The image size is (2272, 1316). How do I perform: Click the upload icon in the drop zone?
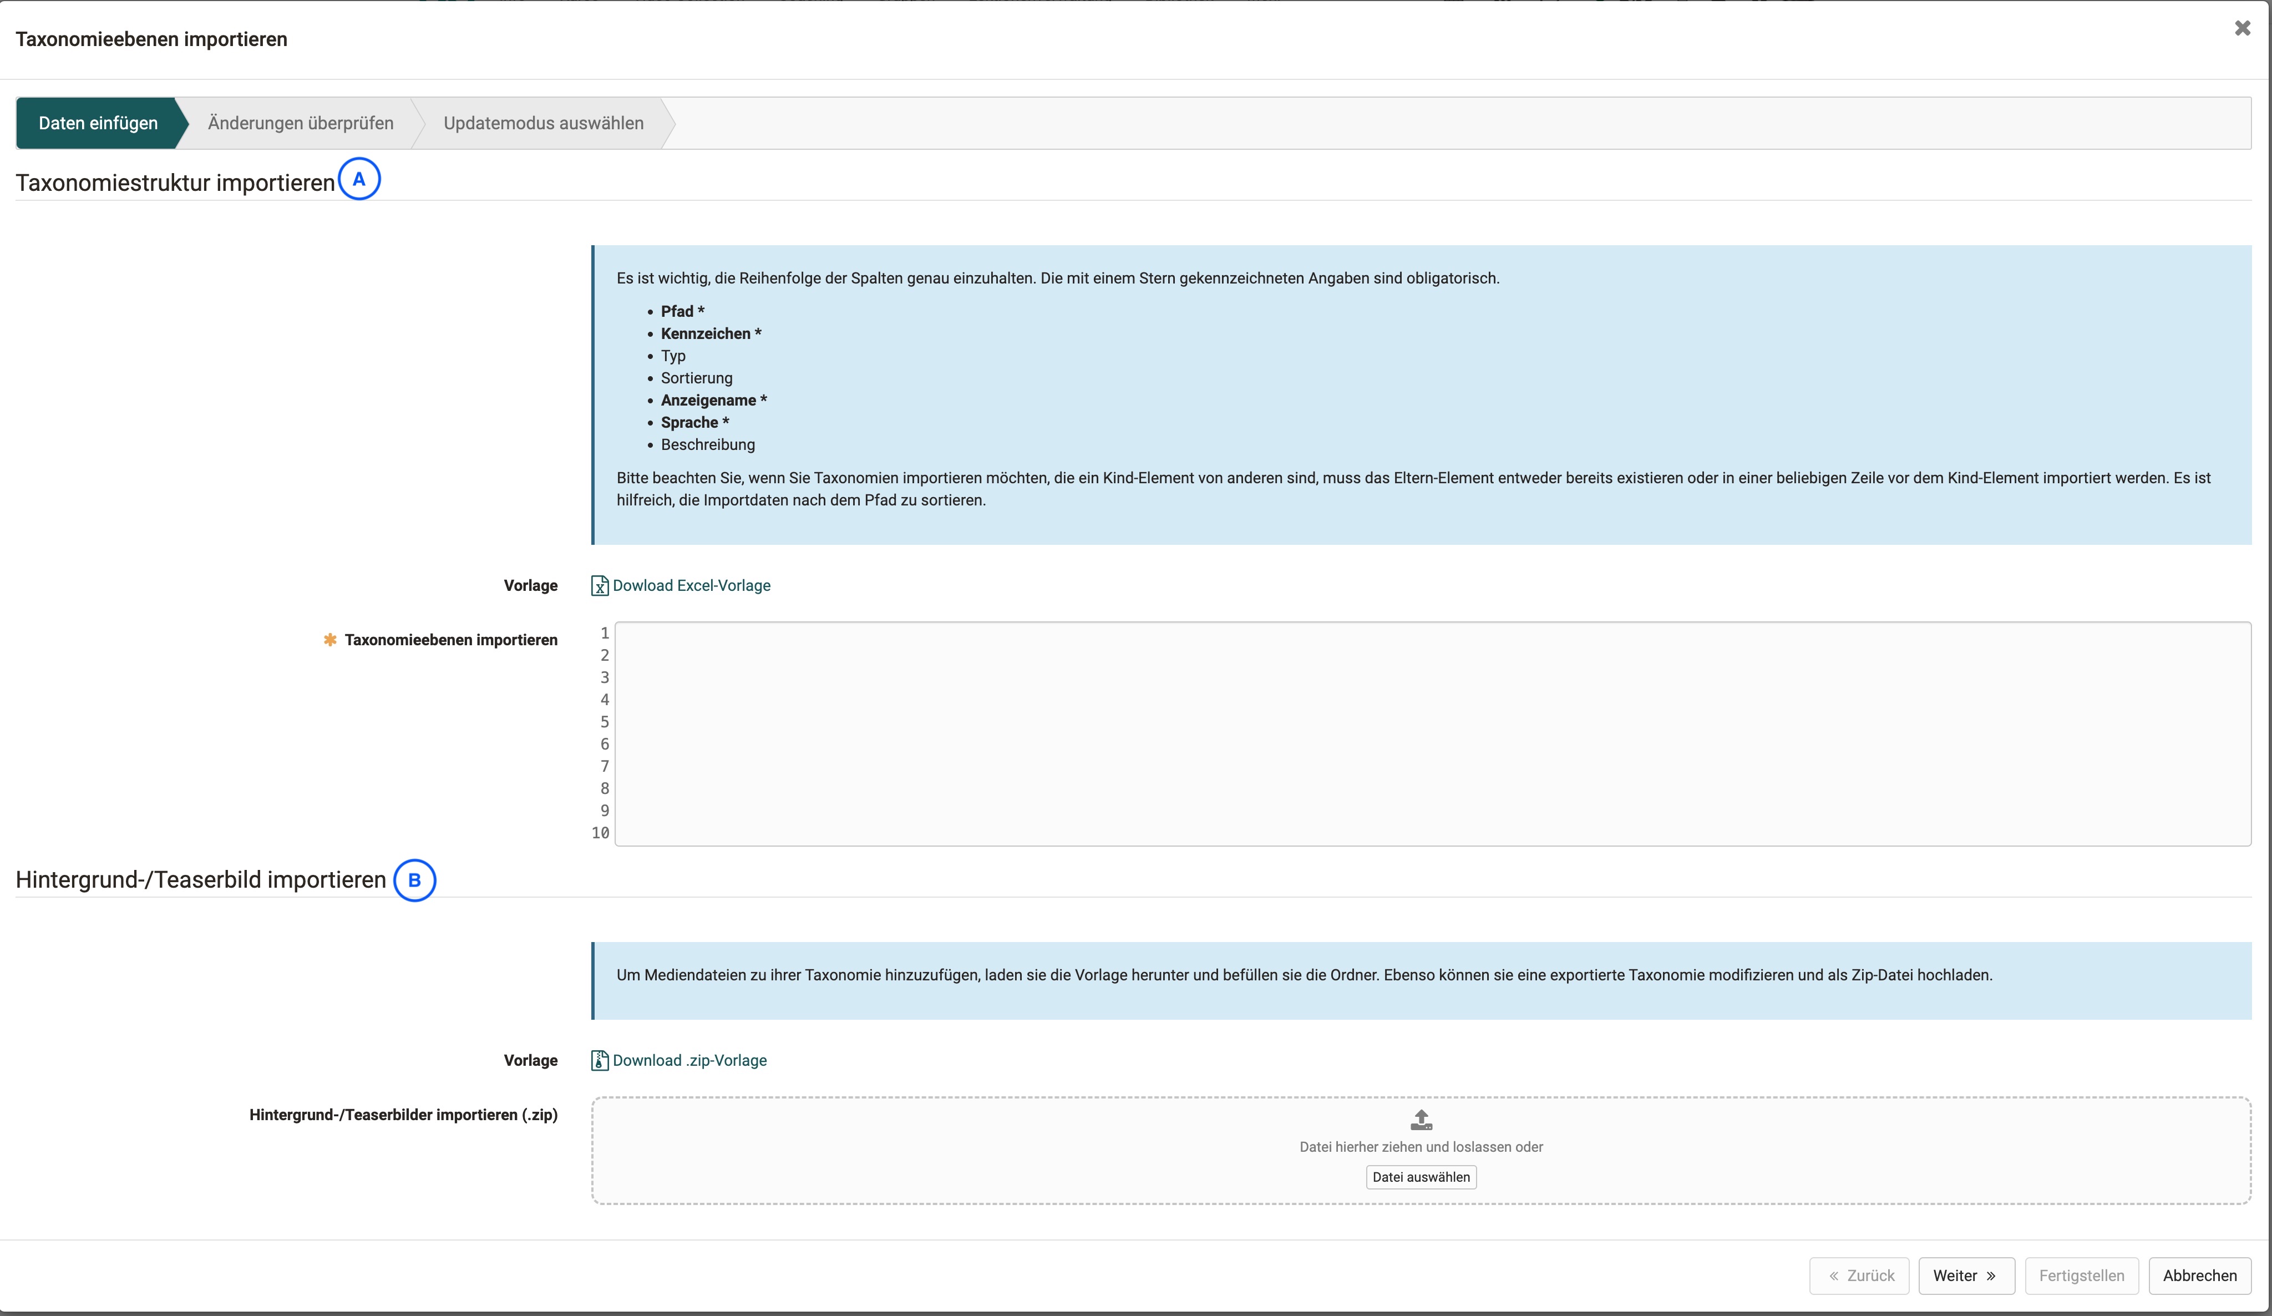(1421, 1120)
